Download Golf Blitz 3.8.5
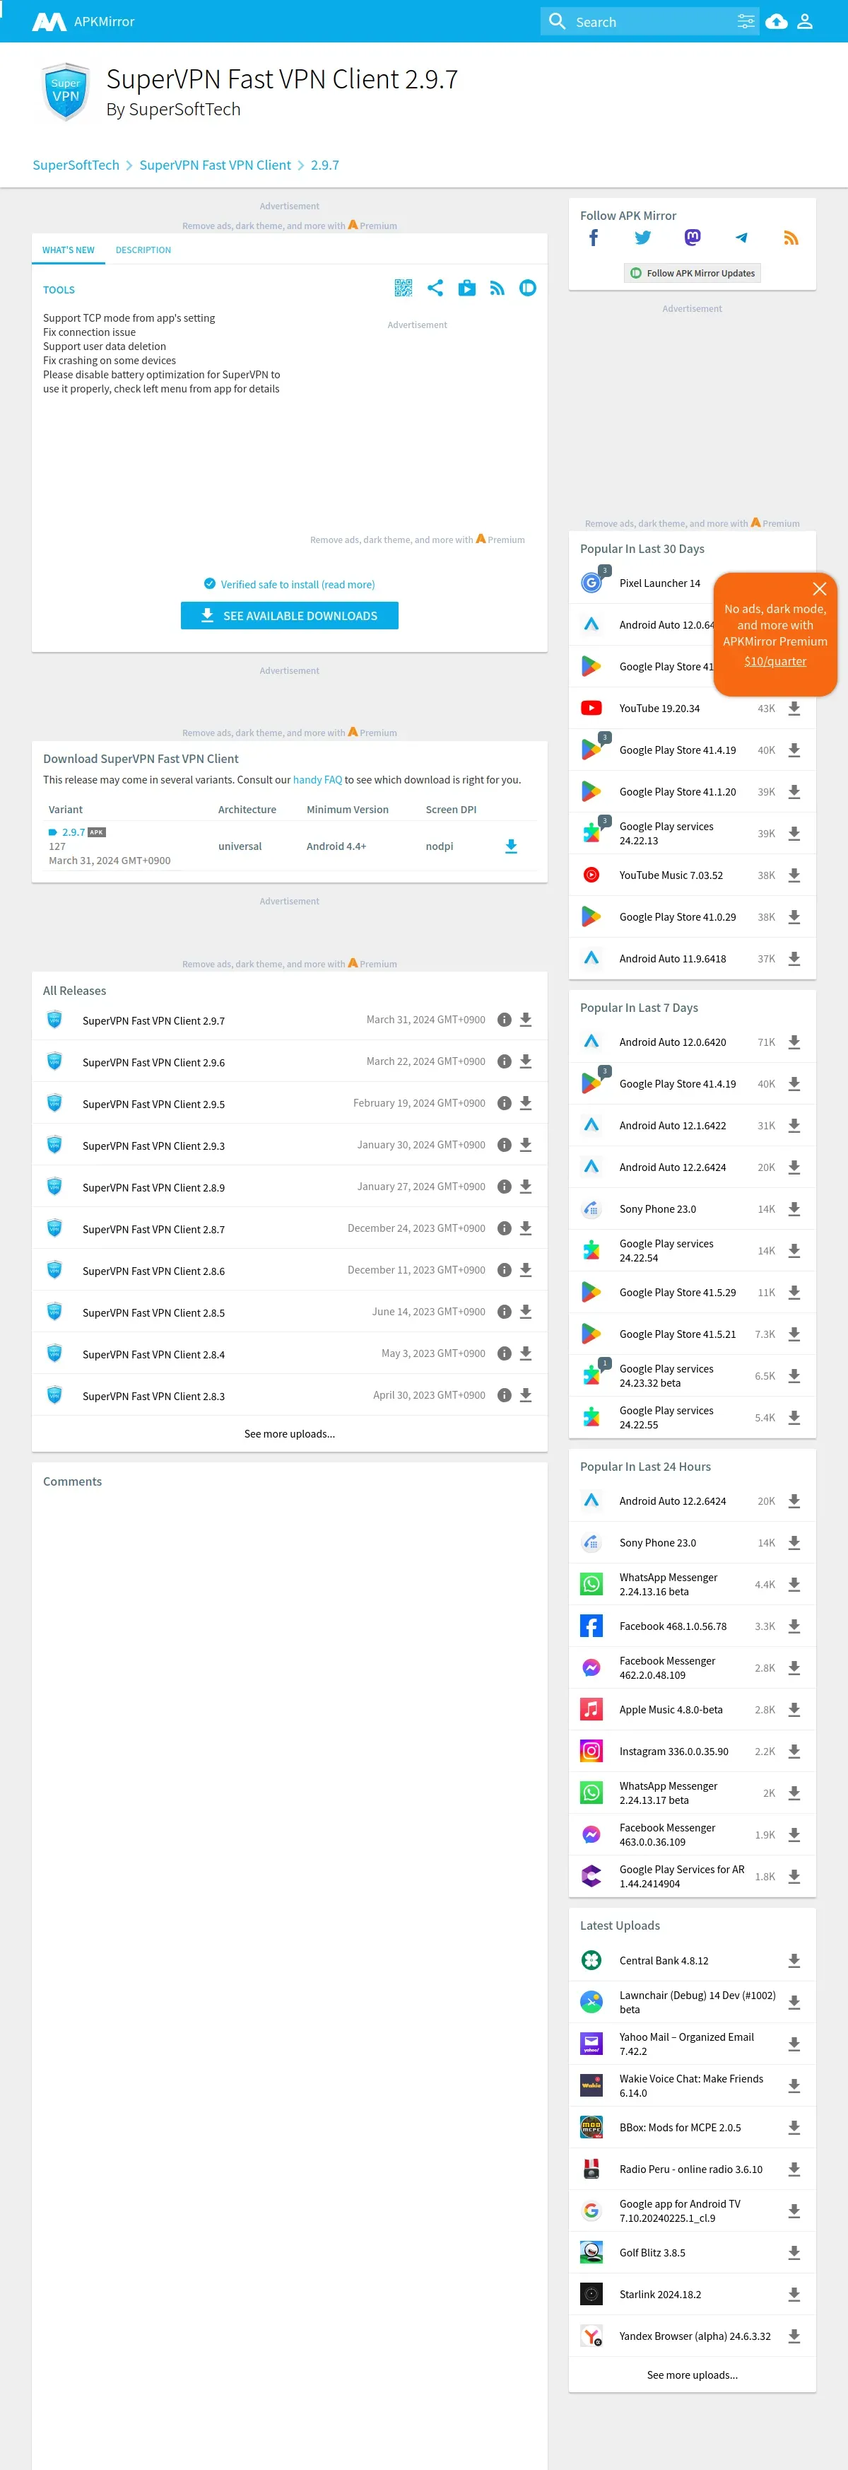The image size is (848, 2470). click(794, 2252)
